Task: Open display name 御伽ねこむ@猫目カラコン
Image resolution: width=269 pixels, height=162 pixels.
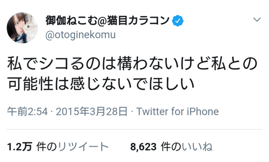Action: point(108,21)
